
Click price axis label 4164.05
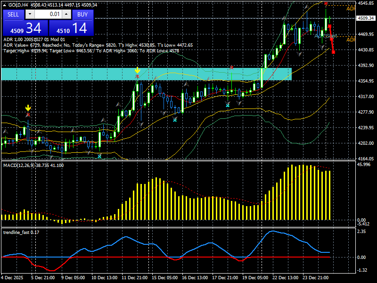(366, 158)
